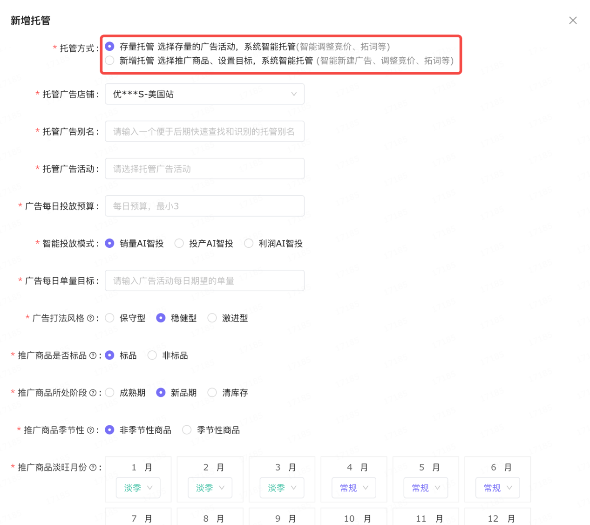The height and width of the screenshot is (525, 590).
Task: Select 非标品 option
Action: tap(152, 355)
